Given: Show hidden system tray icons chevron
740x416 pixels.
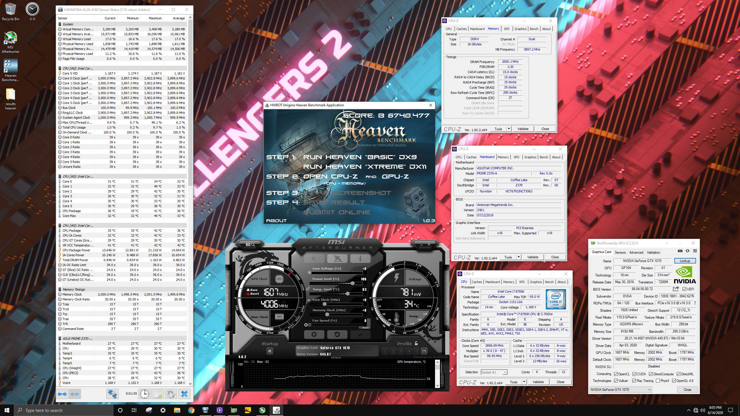Looking at the screenshot, I should tap(689, 410).
